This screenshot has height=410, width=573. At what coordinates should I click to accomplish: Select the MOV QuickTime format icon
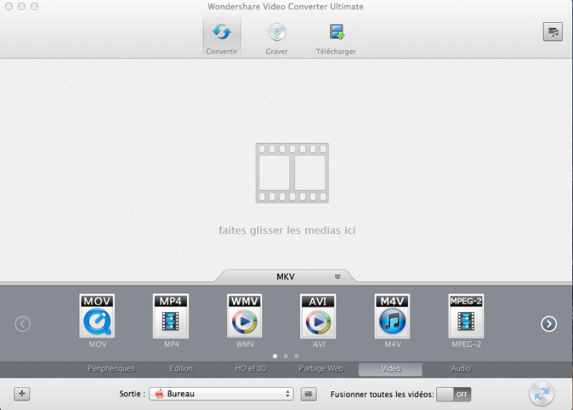(x=97, y=316)
